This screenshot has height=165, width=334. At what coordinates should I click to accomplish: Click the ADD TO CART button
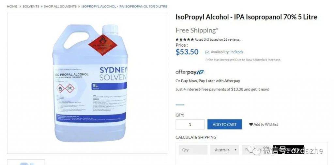pos(225,124)
